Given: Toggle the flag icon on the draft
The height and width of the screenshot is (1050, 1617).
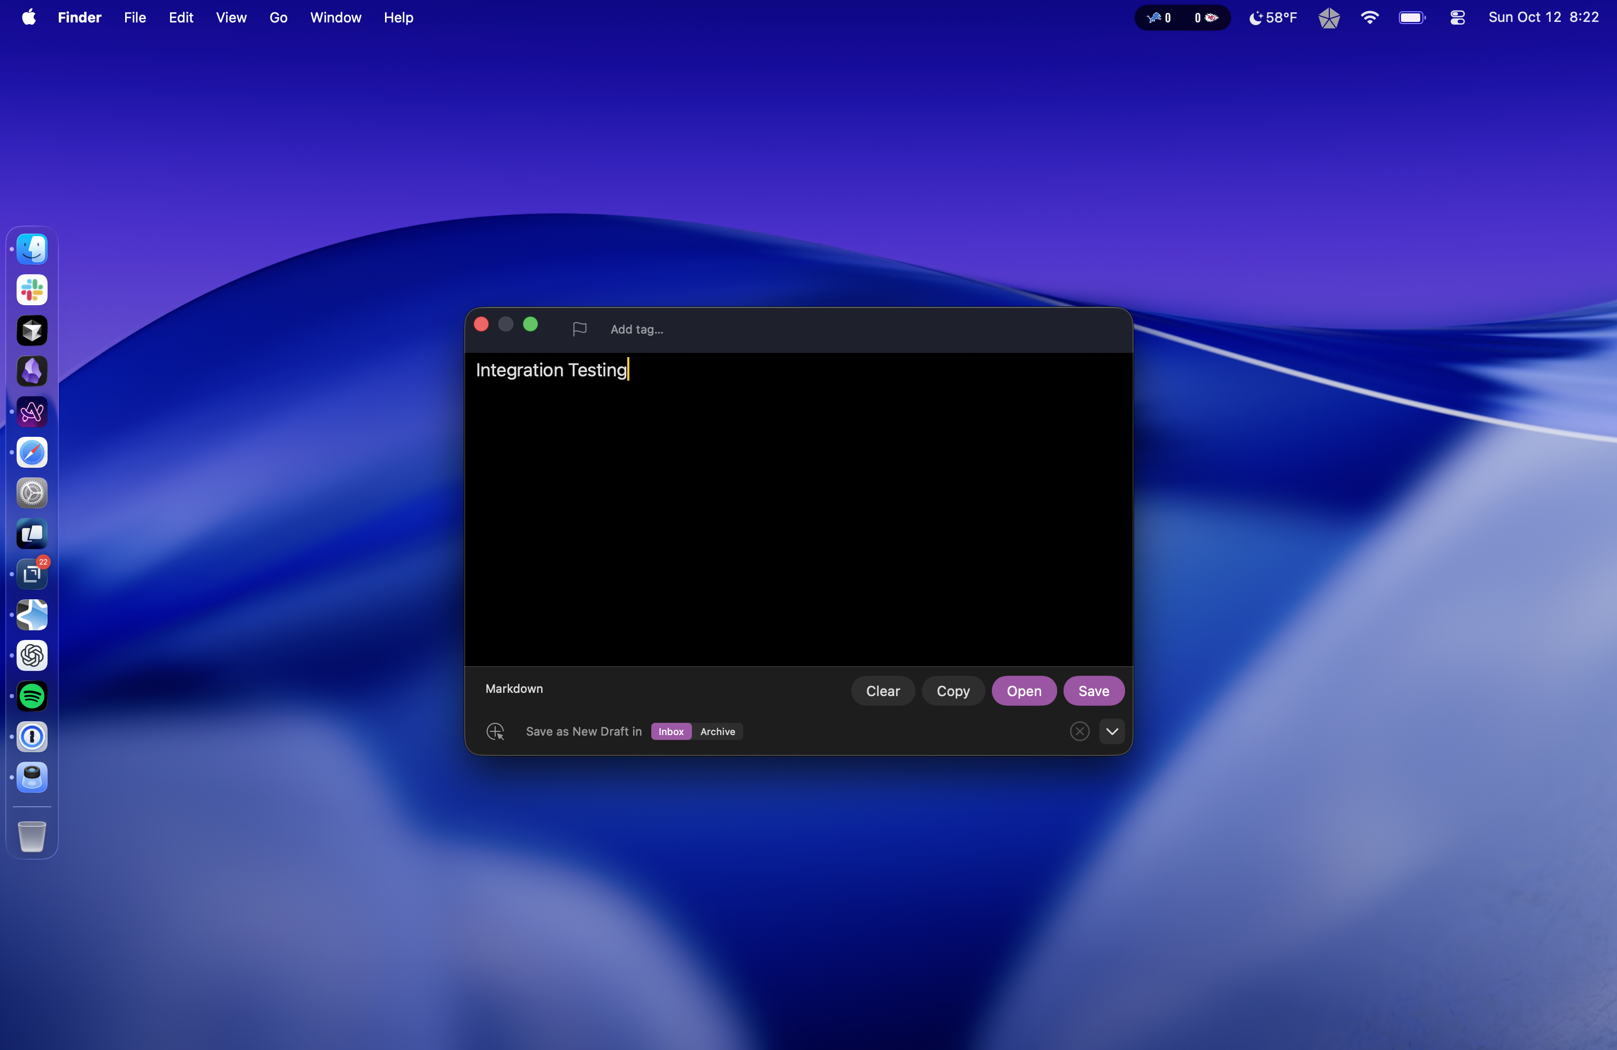Looking at the screenshot, I should [x=579, y=329].
